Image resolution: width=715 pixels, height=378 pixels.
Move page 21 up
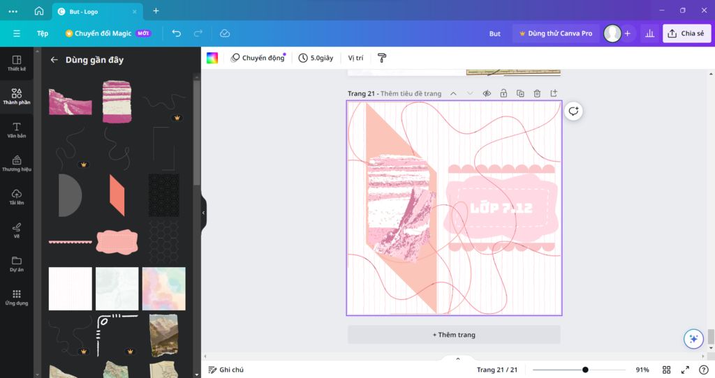pyautogui.click(x=453, y=93)
